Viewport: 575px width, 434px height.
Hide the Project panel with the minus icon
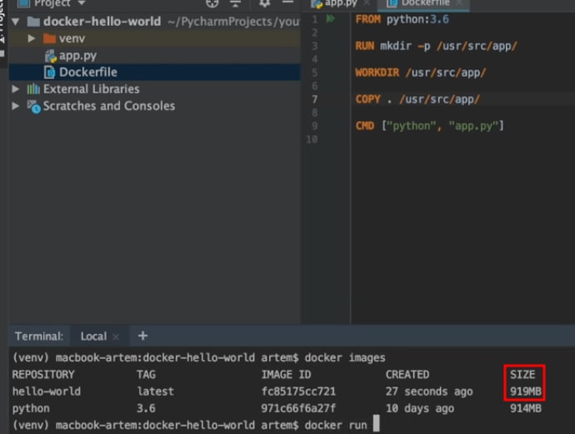(x=287, y=2)
